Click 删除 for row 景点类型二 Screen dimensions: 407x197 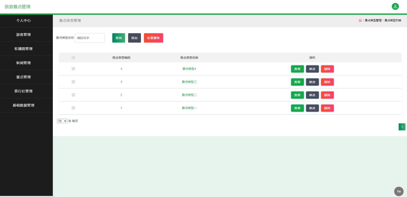click(x=327, y=95)
